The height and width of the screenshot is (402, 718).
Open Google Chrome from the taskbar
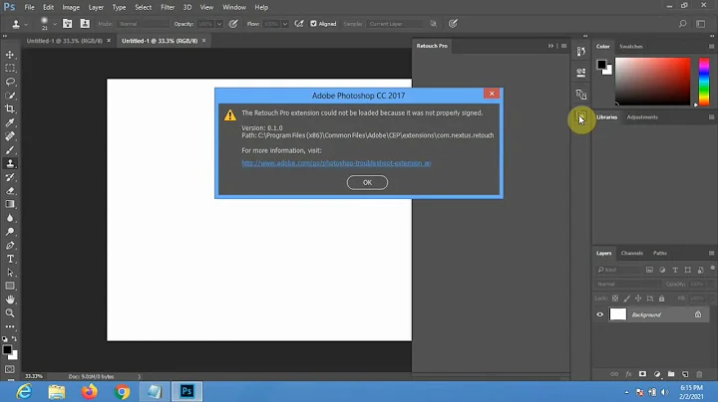coord(122,391)
